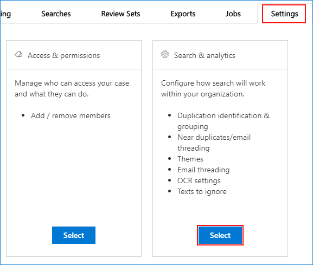This screenshot has width=313, height=265.
Task: Click Select under Search & analytics
Action: click(220, 235)
